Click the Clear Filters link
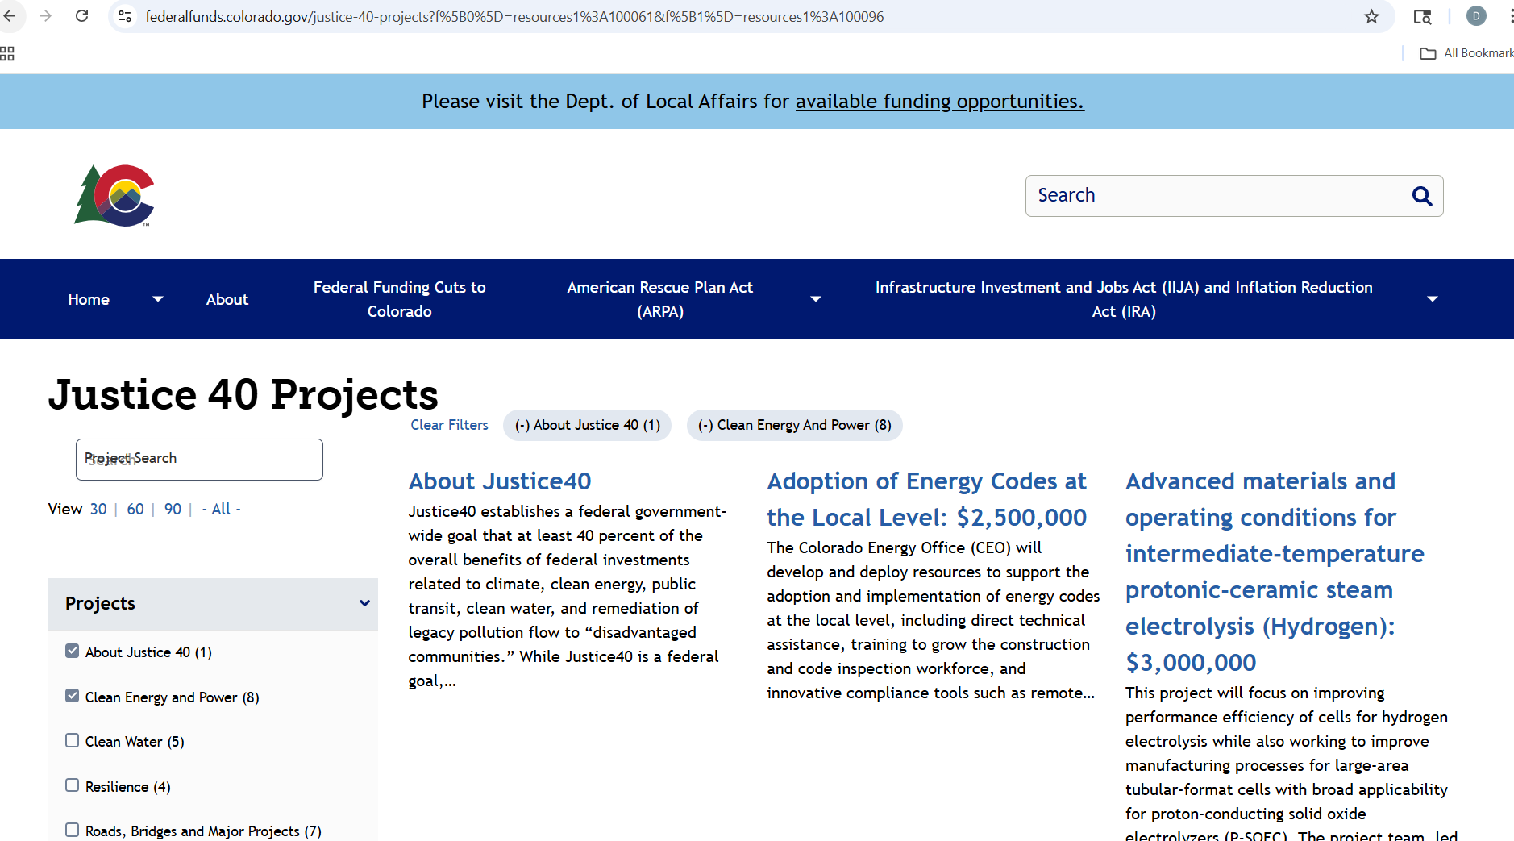This screenshot has width=1514, height=841. point(449,425)
